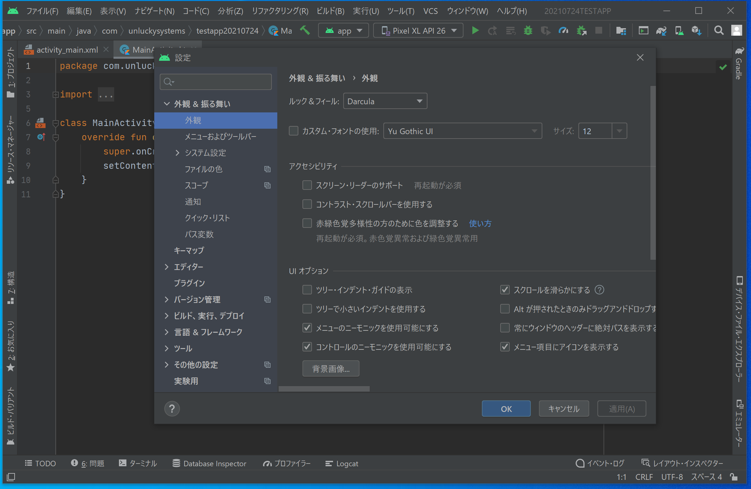751x489 pixels.
Task: Enable スクリーン・リーダーのサポート checkbox
Action: [307, 185]
